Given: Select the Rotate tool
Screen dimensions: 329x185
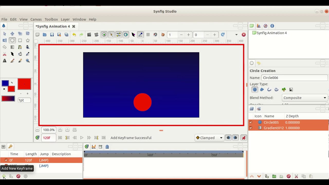Looking at the screenshot, I should click(28, 34).
